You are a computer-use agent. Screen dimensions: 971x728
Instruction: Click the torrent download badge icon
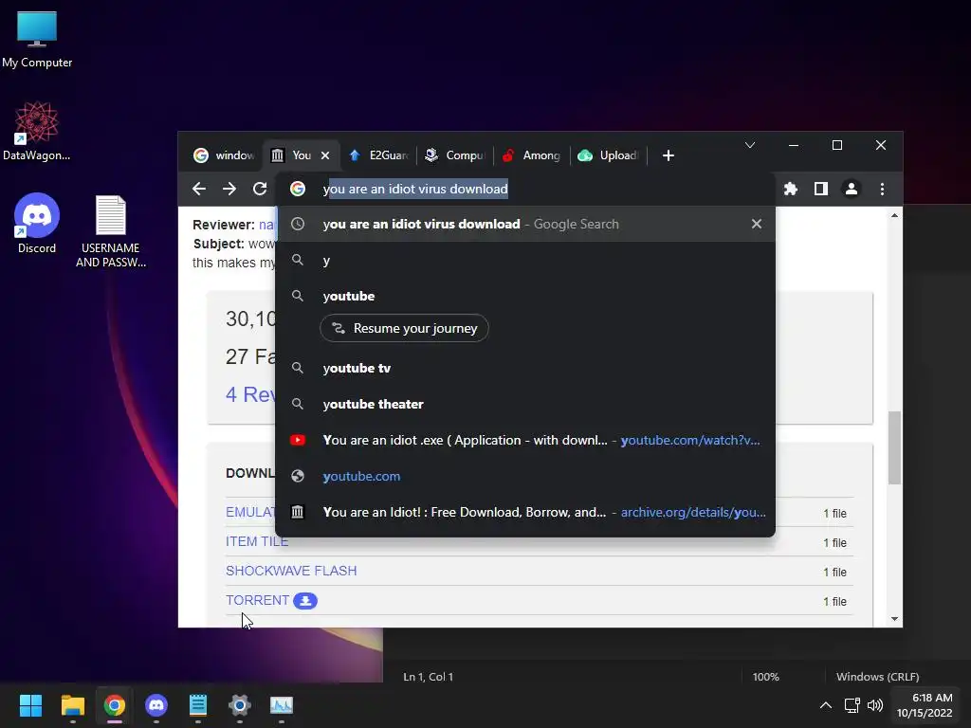[x=305, y=600]
